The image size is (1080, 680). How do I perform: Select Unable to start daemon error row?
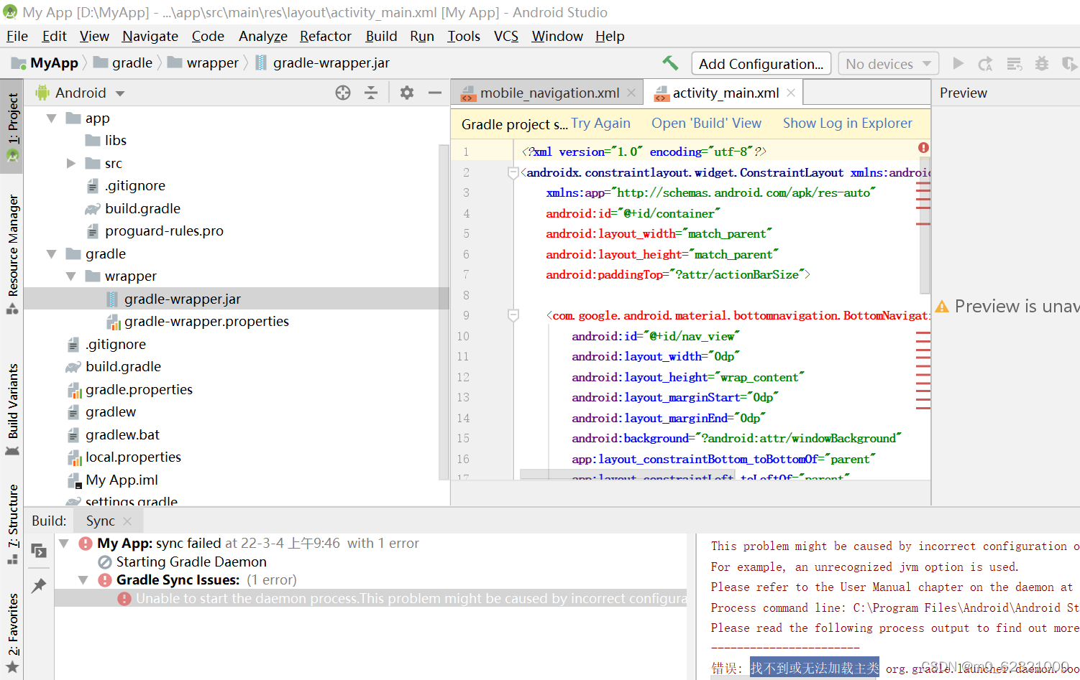coord(371,598)
